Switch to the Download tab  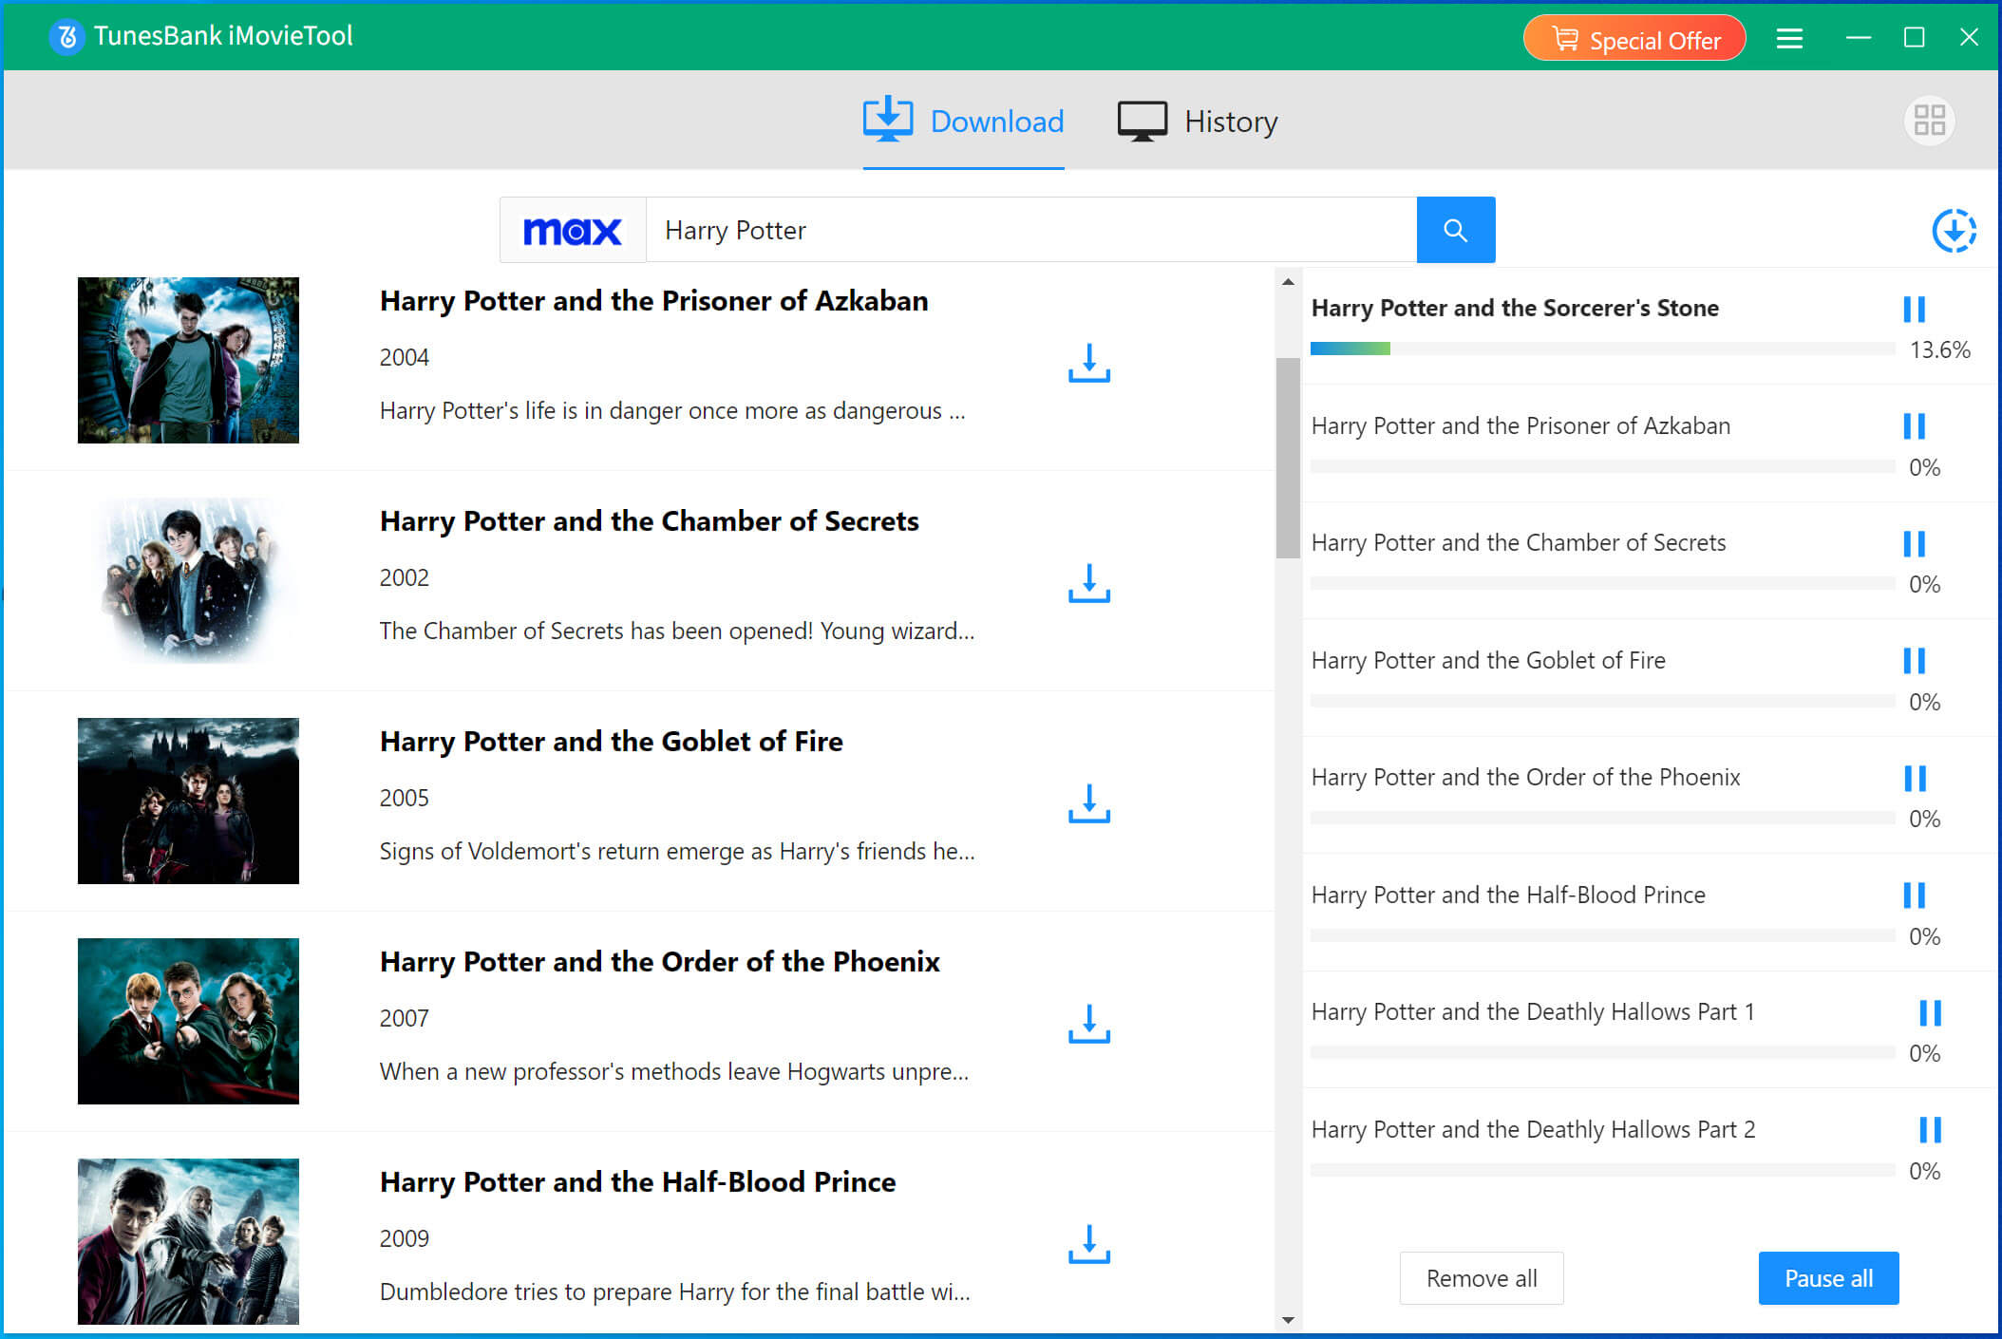pyautogui.click(x=963, y=122)
